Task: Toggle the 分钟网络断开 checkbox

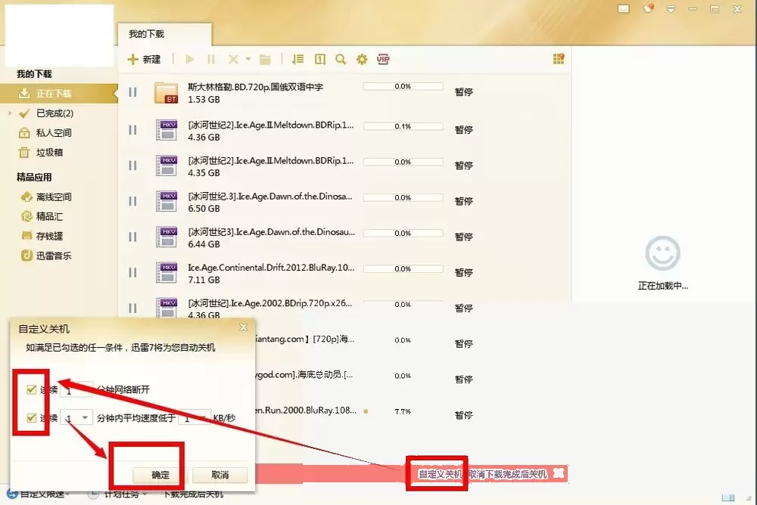Action: [x=32, y=389]
